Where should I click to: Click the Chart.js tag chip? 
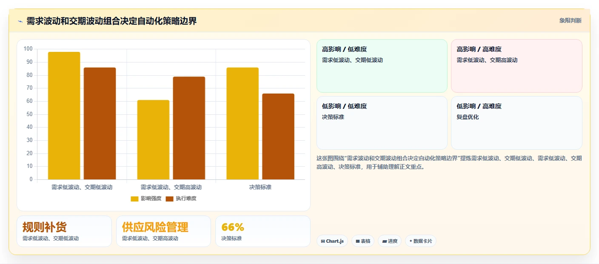(x=332, y=241)
